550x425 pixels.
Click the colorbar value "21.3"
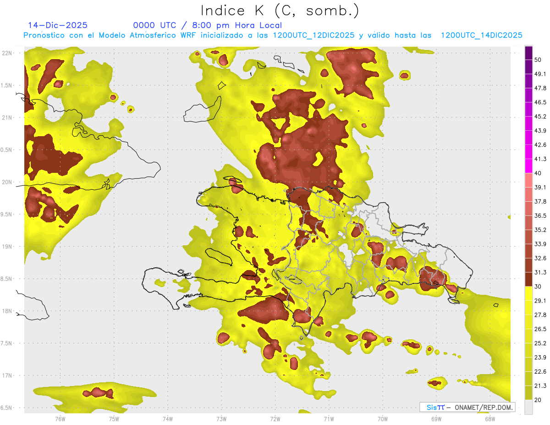[x=540, y=386]
